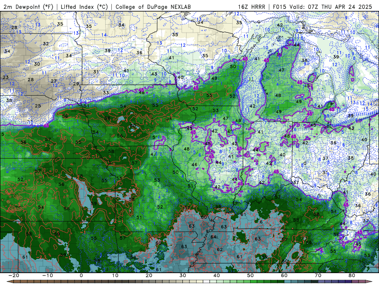Click the "0" tick label on the color scale

coord(81,275)
